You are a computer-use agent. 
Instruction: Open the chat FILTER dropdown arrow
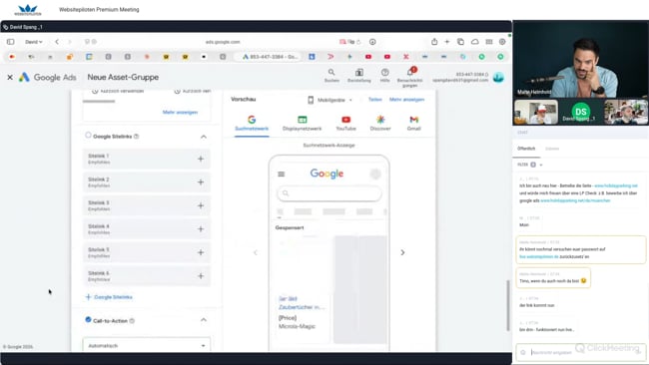pyautogui.click(x=541, y=165)
